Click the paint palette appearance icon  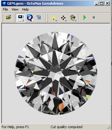[x=73, y=18]
